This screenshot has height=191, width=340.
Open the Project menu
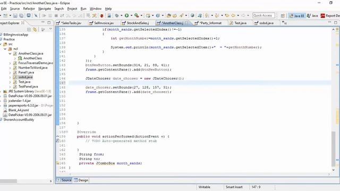tap(72, 8)
